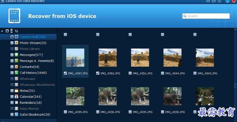Image resolution: width=237 pixels, height=122 pixels.
Task: Open the Safari Bookmark(39) category
Action: tap(35, 114)
